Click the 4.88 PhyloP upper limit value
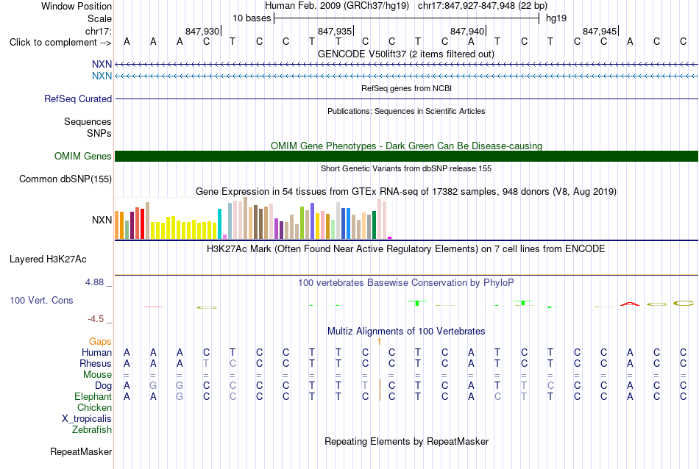699x469 pixels. pos(94,282)
